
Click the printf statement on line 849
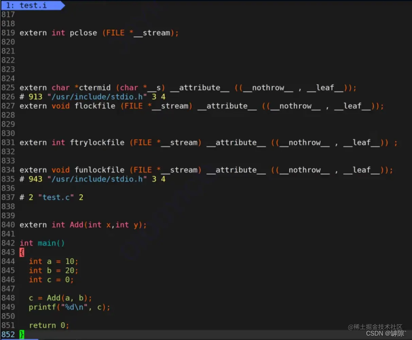point(70,307)
